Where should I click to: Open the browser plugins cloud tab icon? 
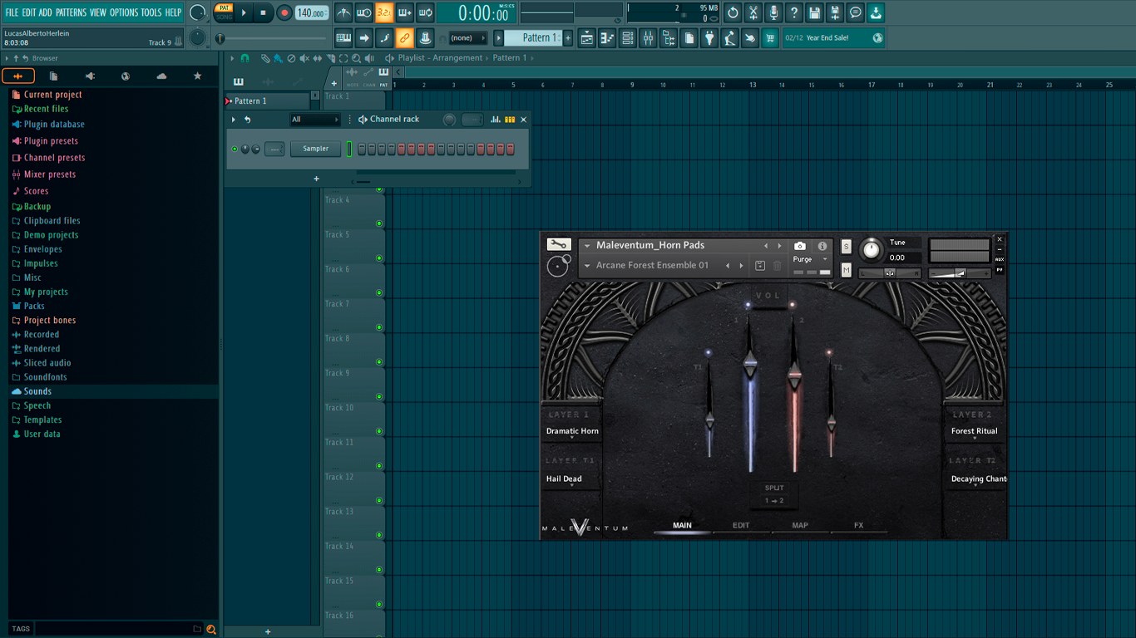(161, 76)
